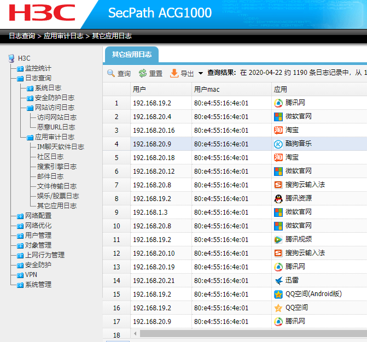Viewport: 367px width, 342px height.
Task: Expand the VPN node
Action: pyautogui.click(x=20, y=275)
